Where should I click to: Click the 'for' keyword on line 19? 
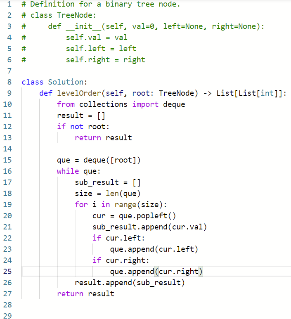[x=81, y=204]
